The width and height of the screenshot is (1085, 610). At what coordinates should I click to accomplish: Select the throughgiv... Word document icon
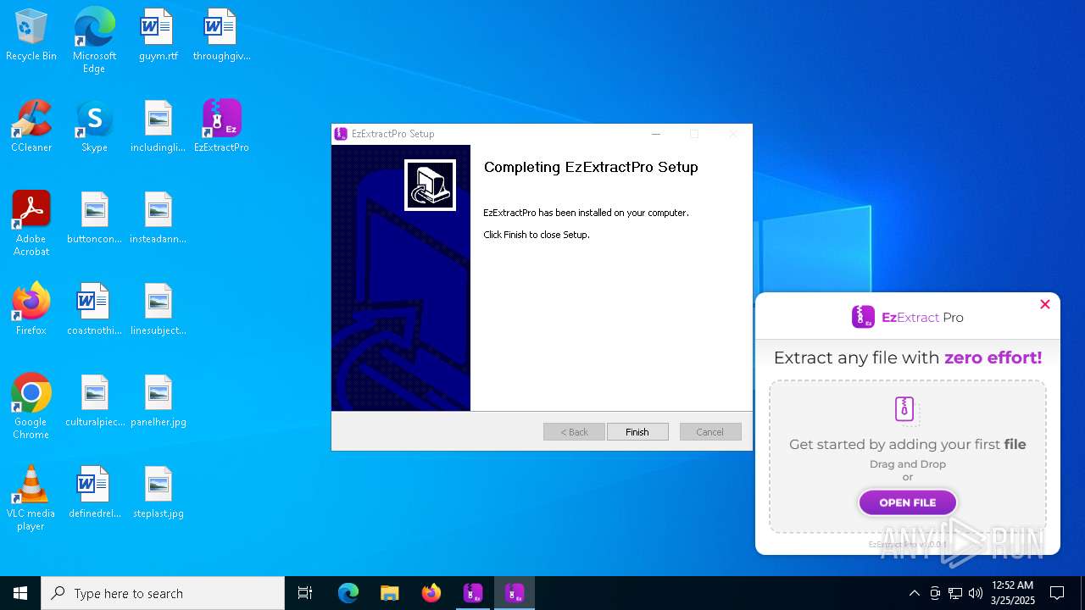pos(221,36)
